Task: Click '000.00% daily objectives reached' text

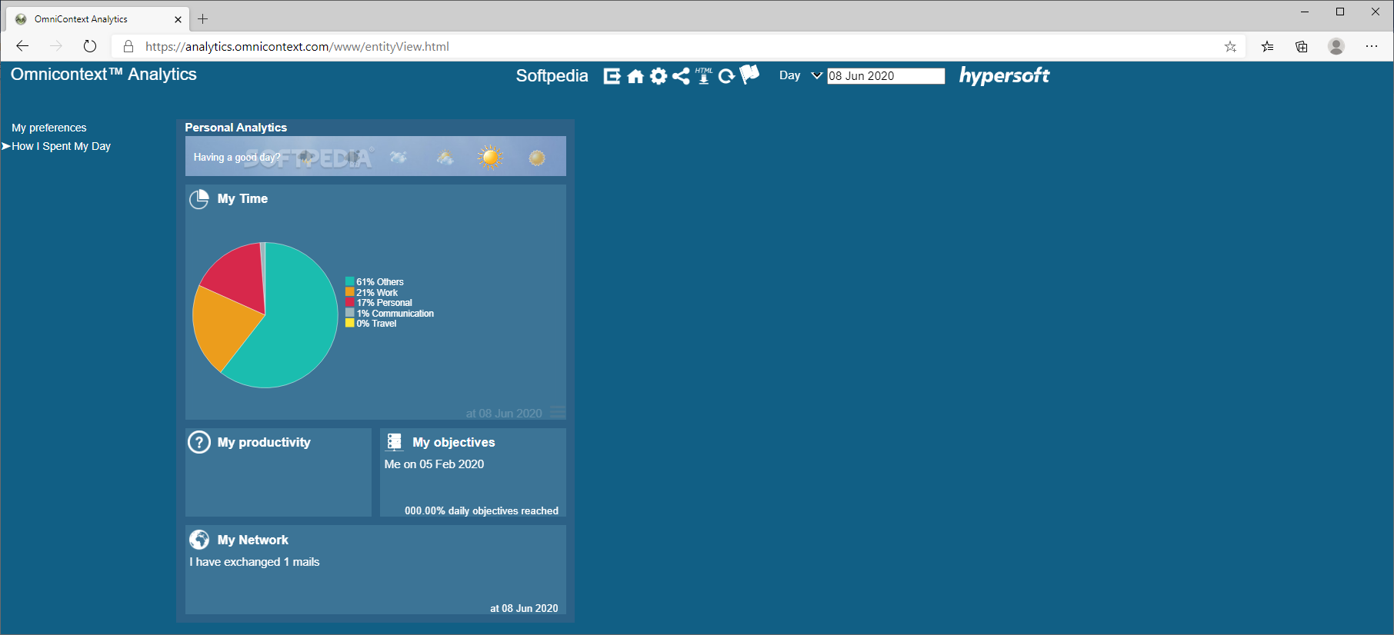Action: [x=482, y=510]
